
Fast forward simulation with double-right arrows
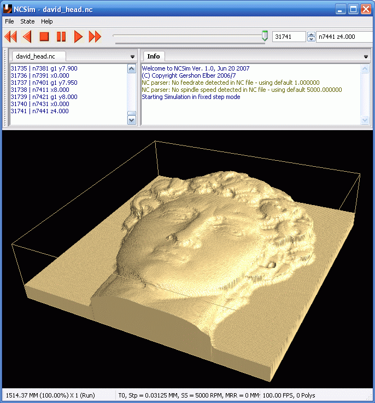(x=95, y=37)
